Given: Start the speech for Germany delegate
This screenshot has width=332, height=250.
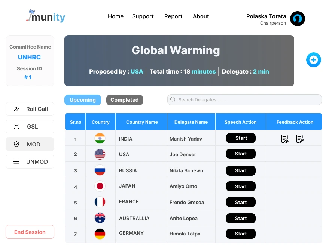Looking at the screenshot, I should [241, 234].
